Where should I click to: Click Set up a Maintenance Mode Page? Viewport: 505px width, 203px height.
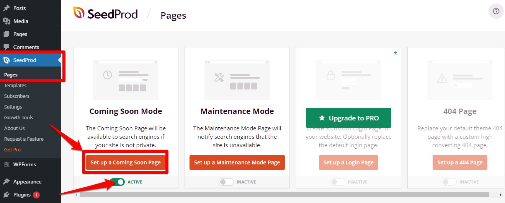click(x=237, y=162)
